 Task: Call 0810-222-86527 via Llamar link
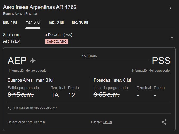pyautogui.click(x=35, y=108)
